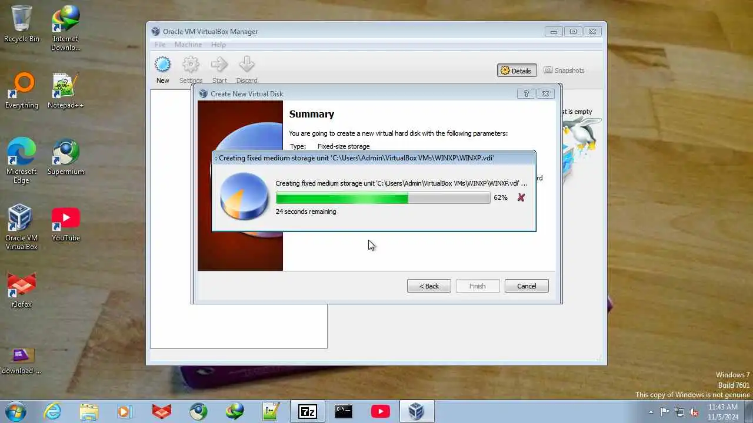Click the Start arrow toolbar icon

[219, 70]
